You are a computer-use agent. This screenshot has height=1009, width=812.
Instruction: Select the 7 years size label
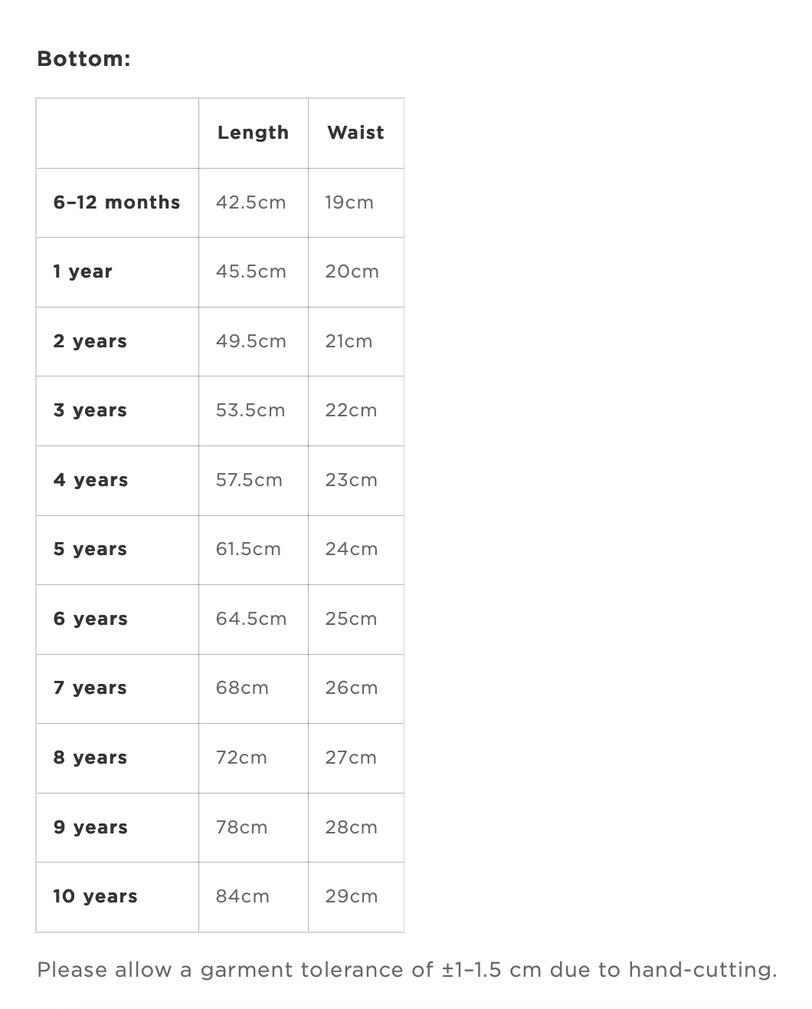(x=90, y=688)
